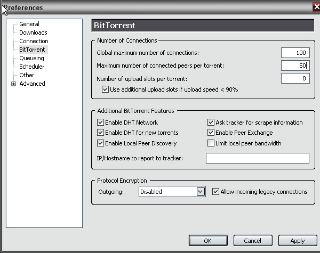
Task: Edit upload slots per torrent field
Action: click(x=295, y=78)
